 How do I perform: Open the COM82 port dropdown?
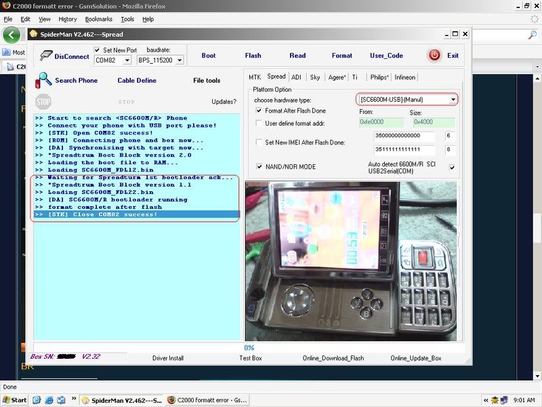tap(127, 60)
